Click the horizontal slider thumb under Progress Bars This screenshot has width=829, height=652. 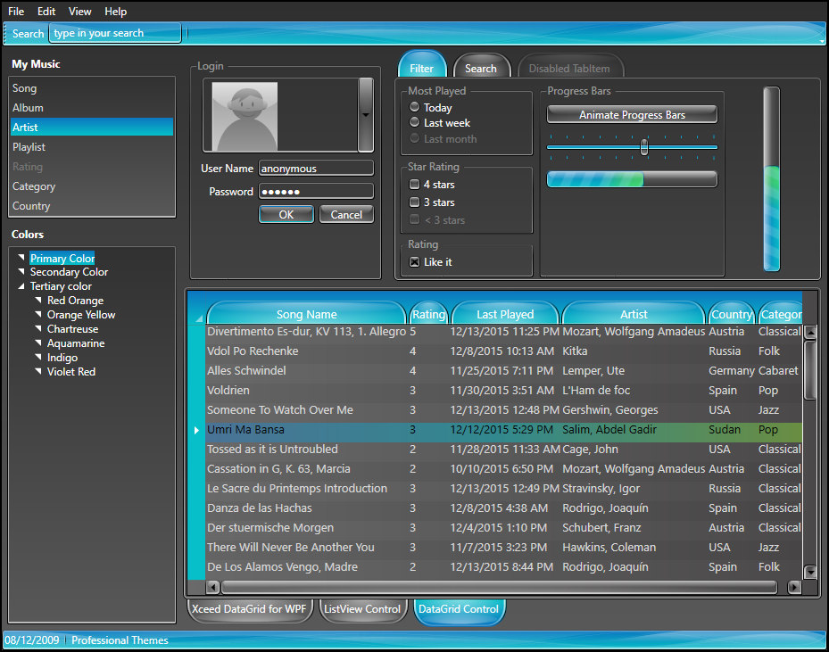click(644, 147)
